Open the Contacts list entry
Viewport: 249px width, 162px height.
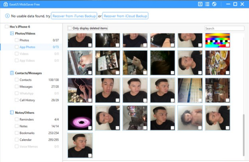coord(26,80)
